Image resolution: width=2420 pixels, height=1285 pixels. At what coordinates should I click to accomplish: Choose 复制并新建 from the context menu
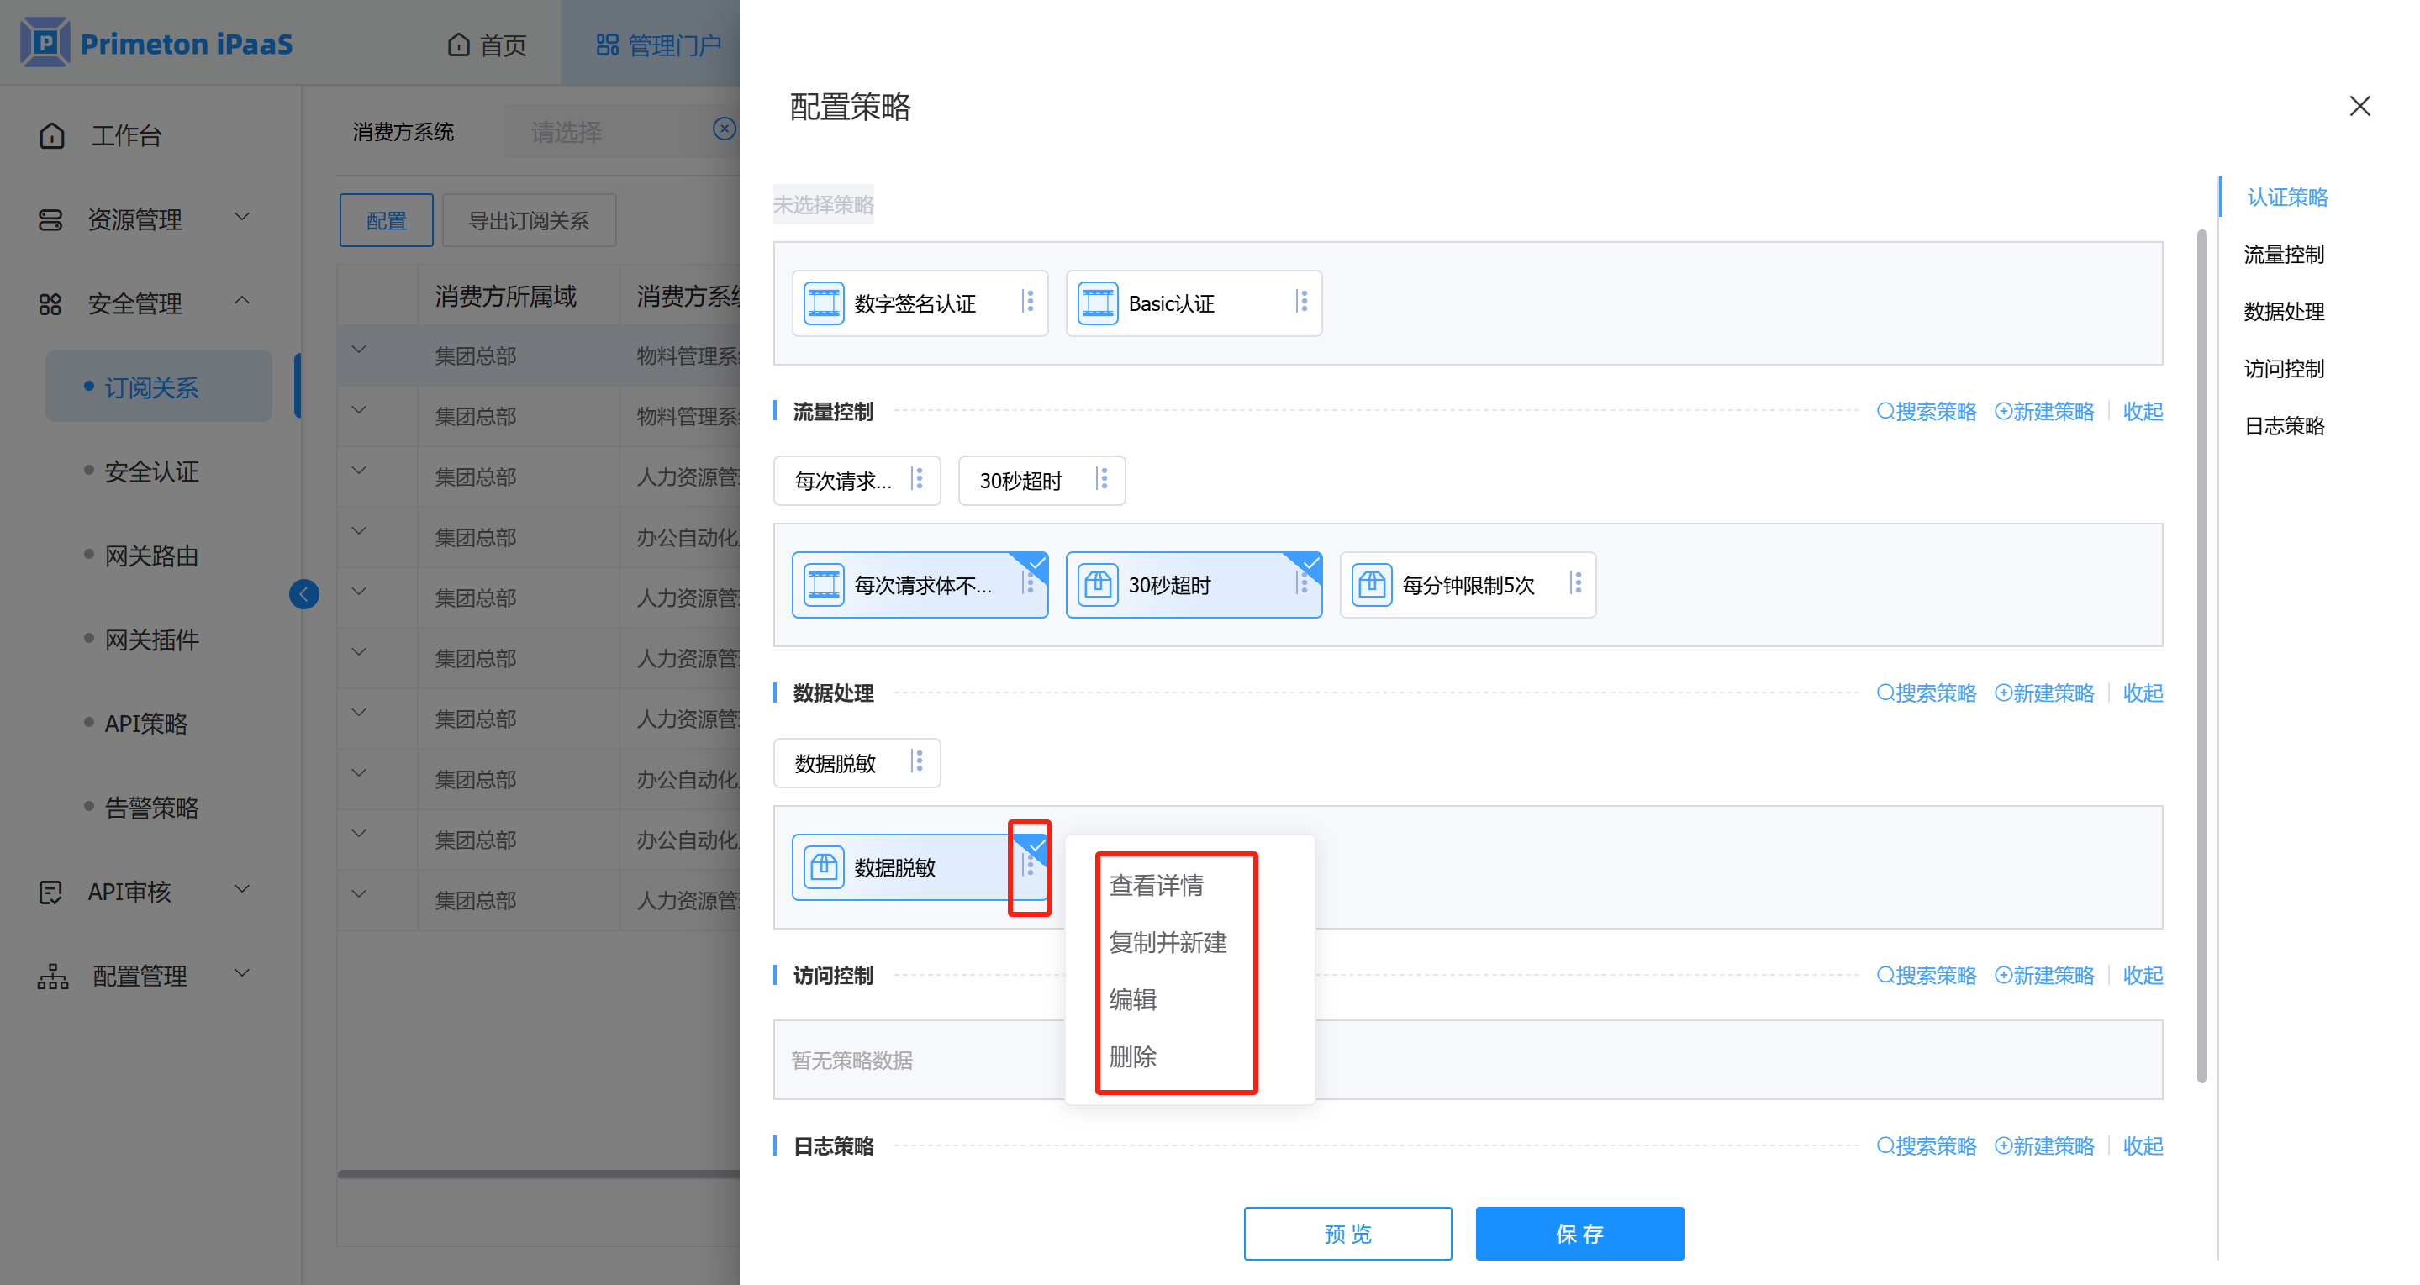tap(1168, 942)
